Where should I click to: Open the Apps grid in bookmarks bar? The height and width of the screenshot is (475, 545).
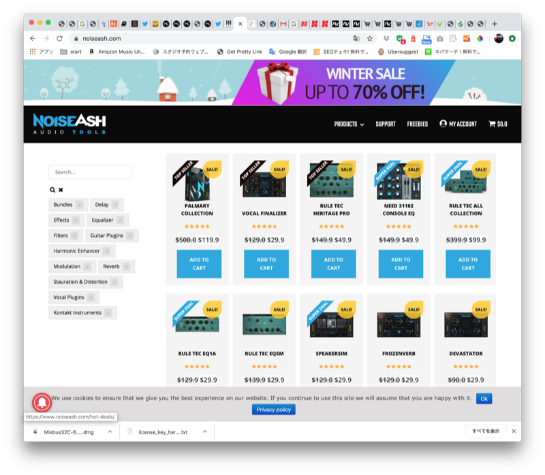click(x=42, y=52)
